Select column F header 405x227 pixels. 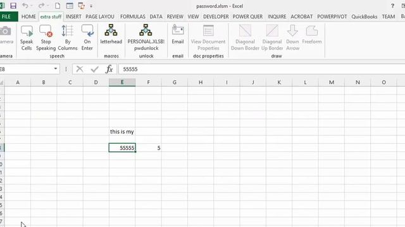149,83
